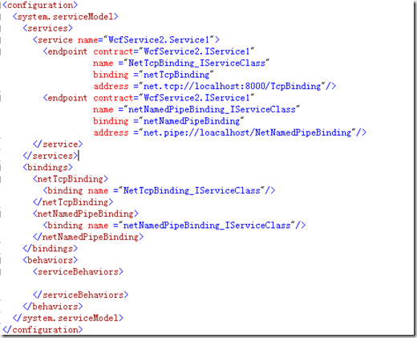Click the opening <bindings> tag
The width and height of the screenshot is (417, 338).
coord(47,168)
